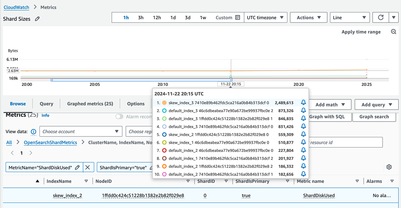This screenshot has height=208, width=401.
Task: Toggle Alarm recommendations switch
Action: coord(119,116)
